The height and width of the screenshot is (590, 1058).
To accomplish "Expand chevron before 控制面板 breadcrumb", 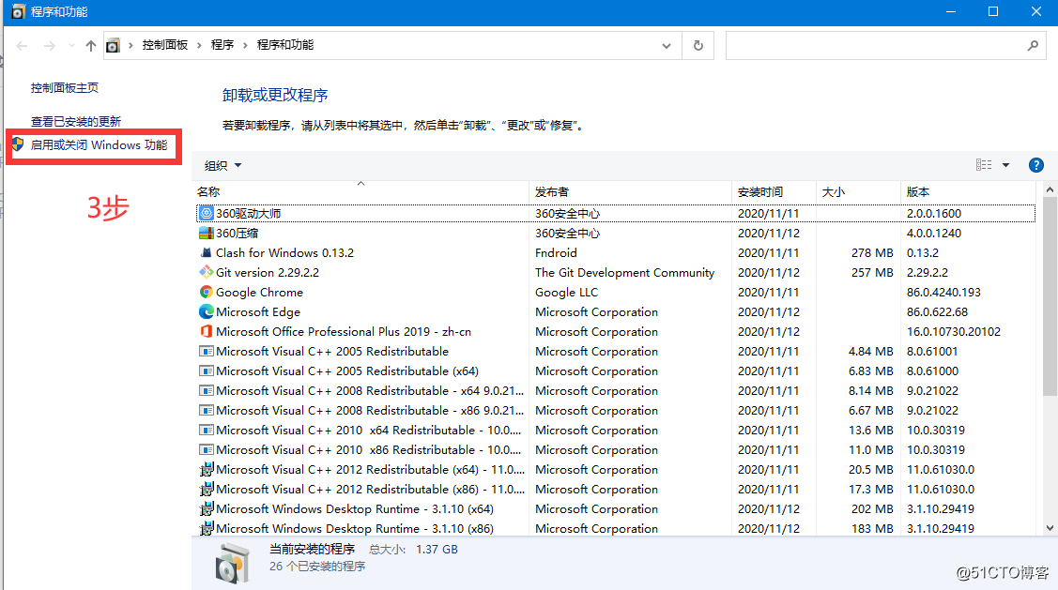I will (x=130, y=45).
